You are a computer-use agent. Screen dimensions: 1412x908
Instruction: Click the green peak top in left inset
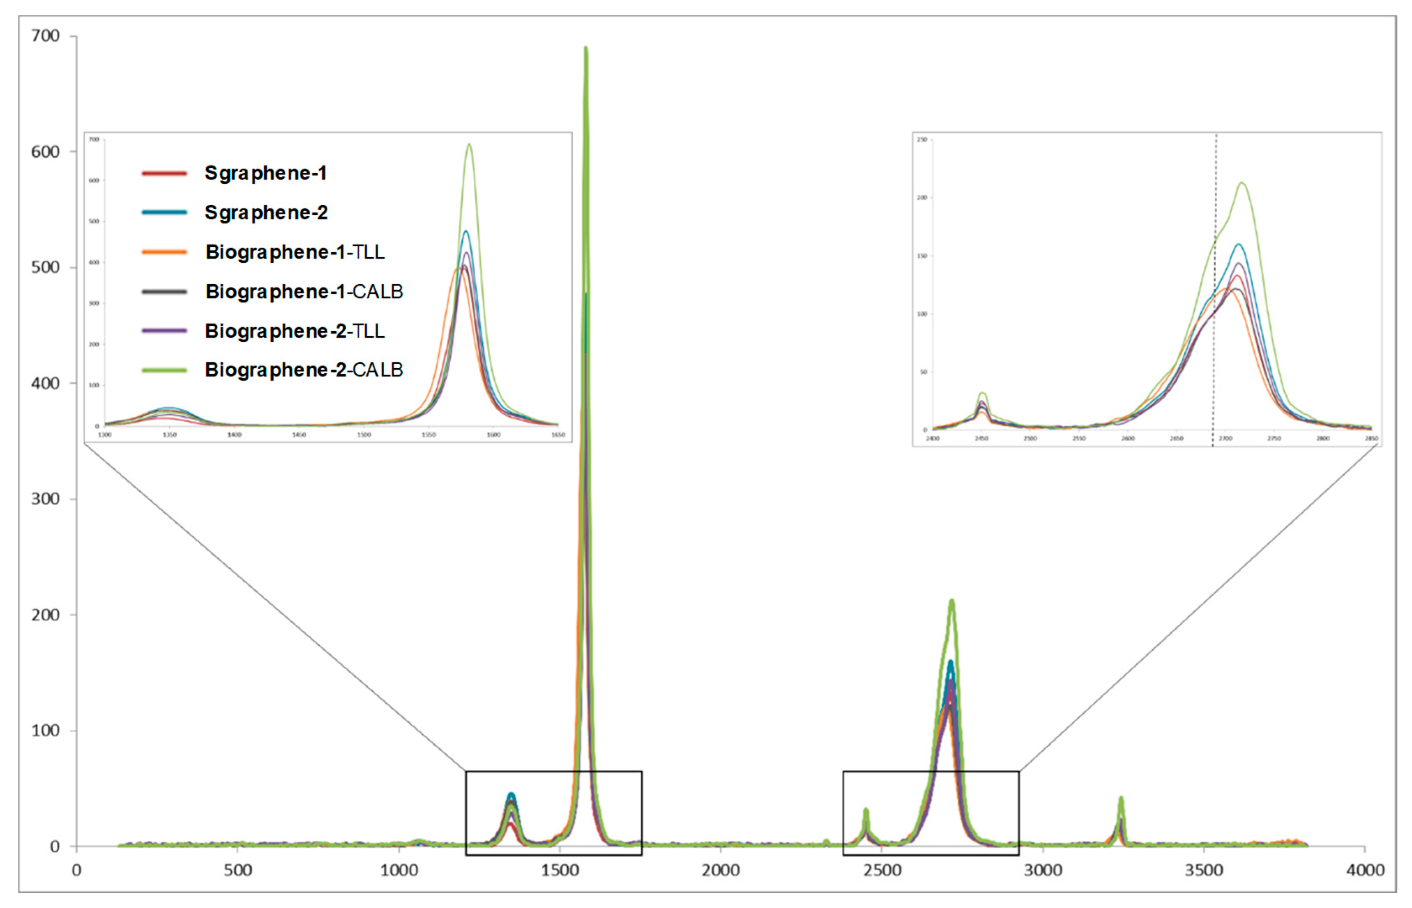point(469,145)
